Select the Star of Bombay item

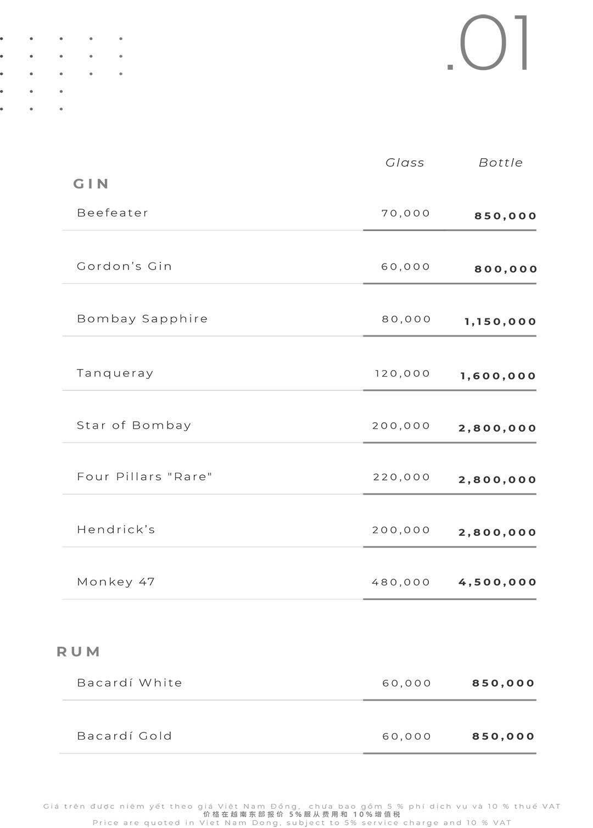pos(134,426)
